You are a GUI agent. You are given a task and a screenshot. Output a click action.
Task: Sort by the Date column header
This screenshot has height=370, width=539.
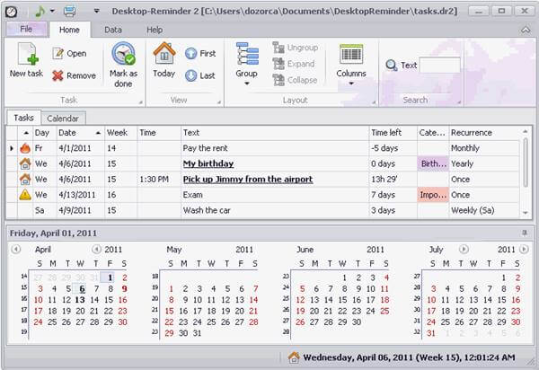[x=81, y=133]
